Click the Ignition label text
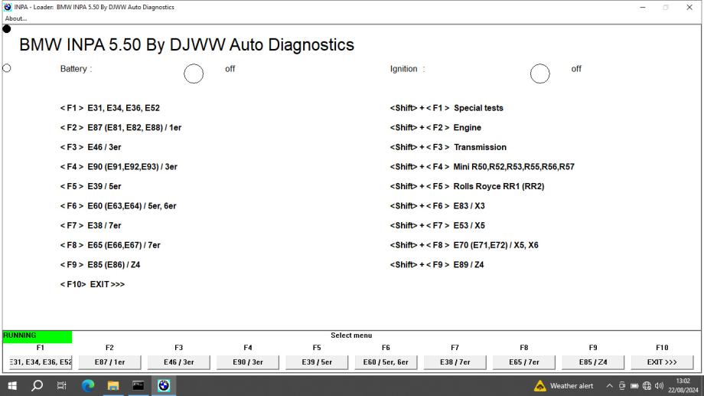Image resolution: width=704 pixels, height=396 pixels. pyautogui.click(x=407, y=69)
